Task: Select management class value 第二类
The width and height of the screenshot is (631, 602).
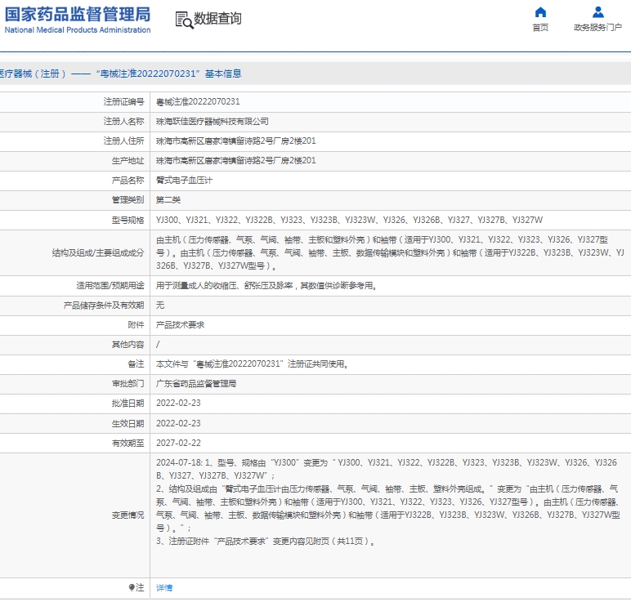Action: click(x=168, y=200)
